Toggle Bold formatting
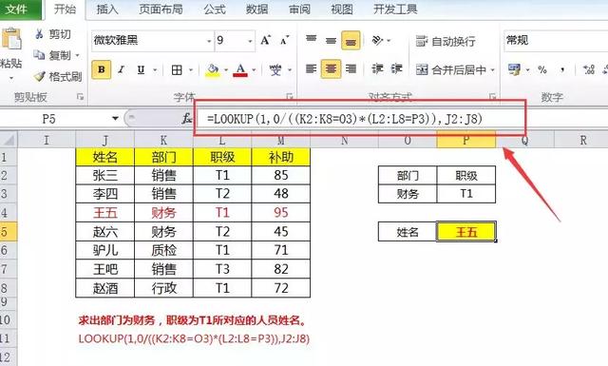The image size is (608, 366). click(102, 69)
